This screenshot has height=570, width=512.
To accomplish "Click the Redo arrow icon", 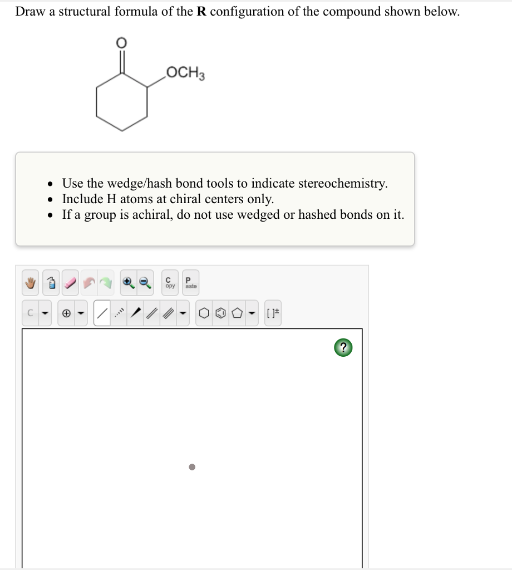I will click(106, 282).
